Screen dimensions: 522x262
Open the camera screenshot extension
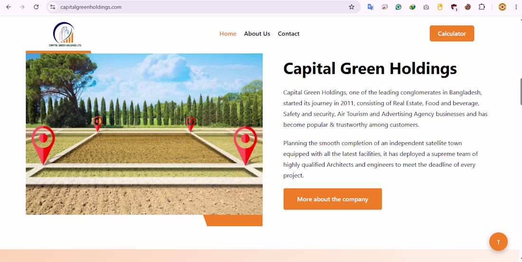(426, 7)
